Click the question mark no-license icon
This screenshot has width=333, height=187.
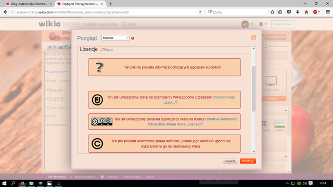click(x=99, y=67)
